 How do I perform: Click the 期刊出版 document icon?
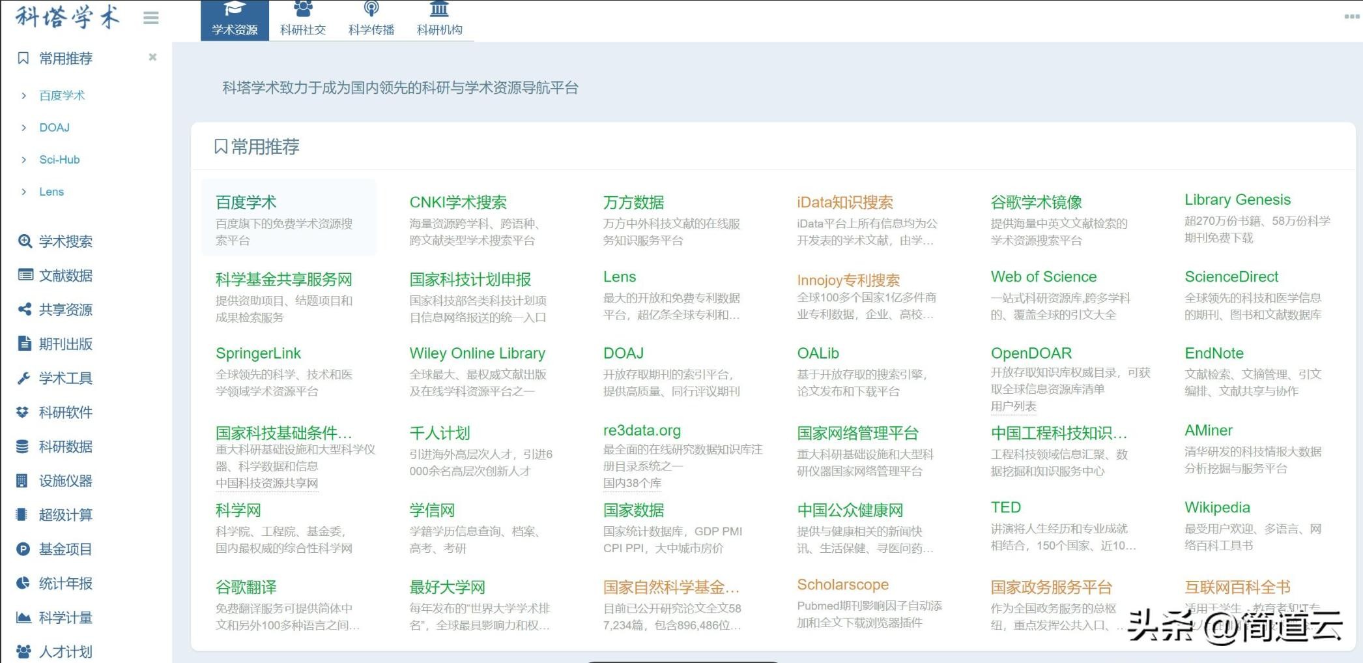point(25,344)
